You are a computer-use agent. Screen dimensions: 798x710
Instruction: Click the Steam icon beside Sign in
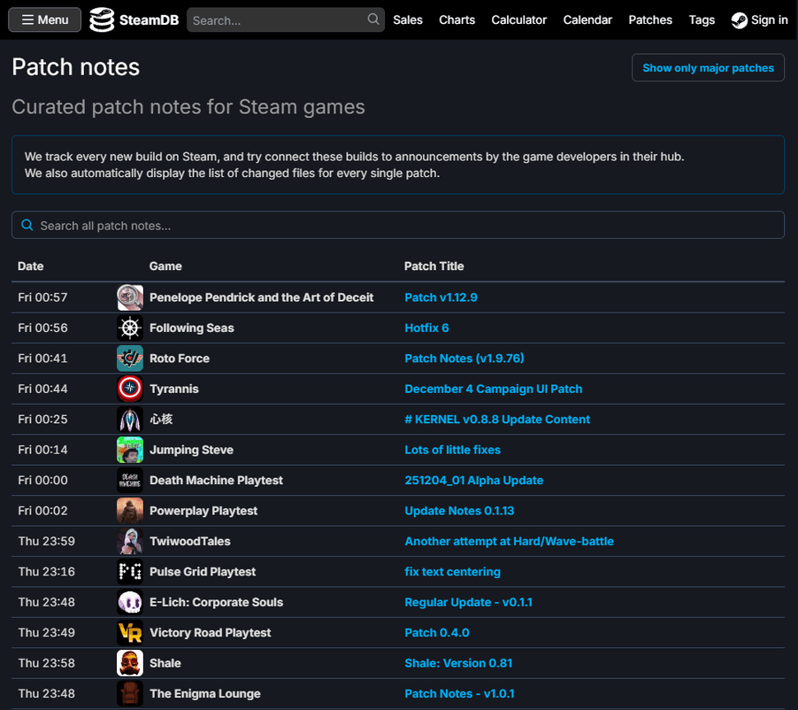click(x=740, y=20)
